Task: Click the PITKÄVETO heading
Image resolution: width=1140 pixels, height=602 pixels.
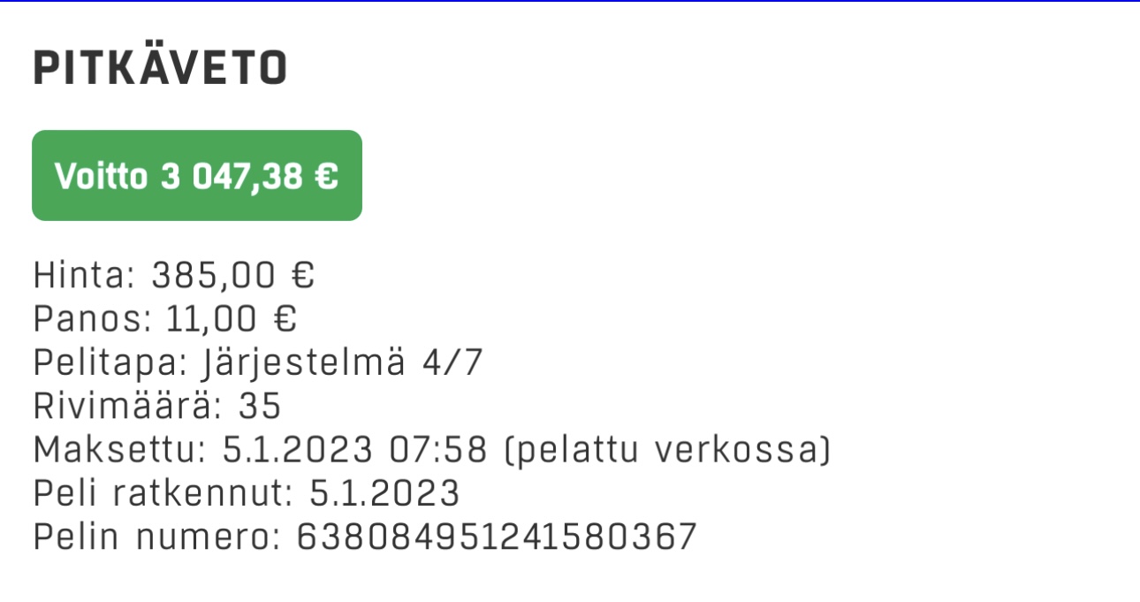Action: pyautogui.click(x=160, y=66)
